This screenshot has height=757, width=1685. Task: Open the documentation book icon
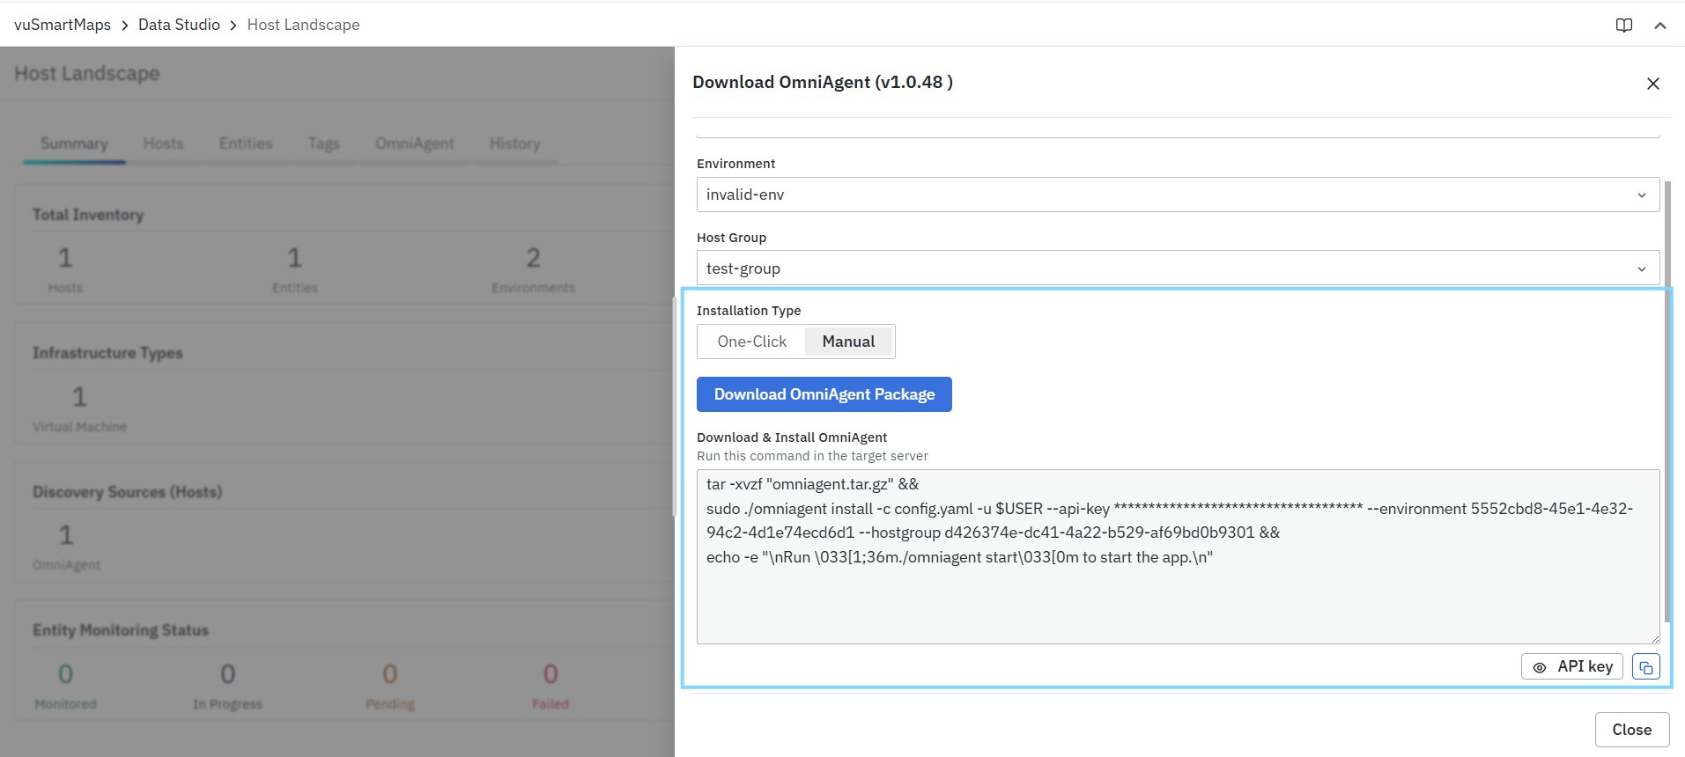(1624, 25)
